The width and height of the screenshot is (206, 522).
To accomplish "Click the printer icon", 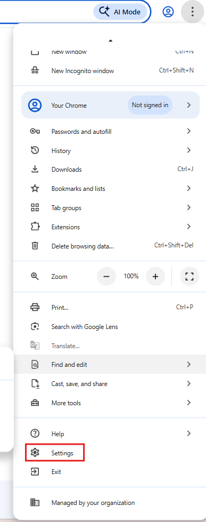I will pyautogui.click(x=35, y=307).
